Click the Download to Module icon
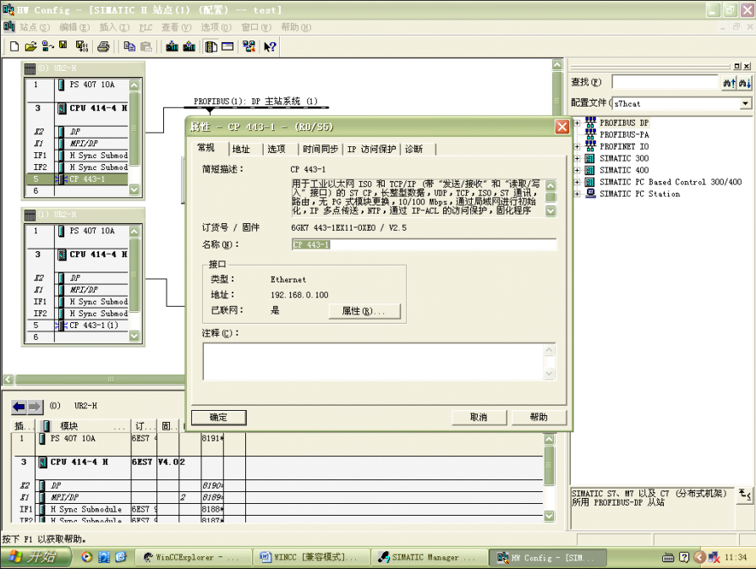Screen dimensions: 756x569 point(172,47)
